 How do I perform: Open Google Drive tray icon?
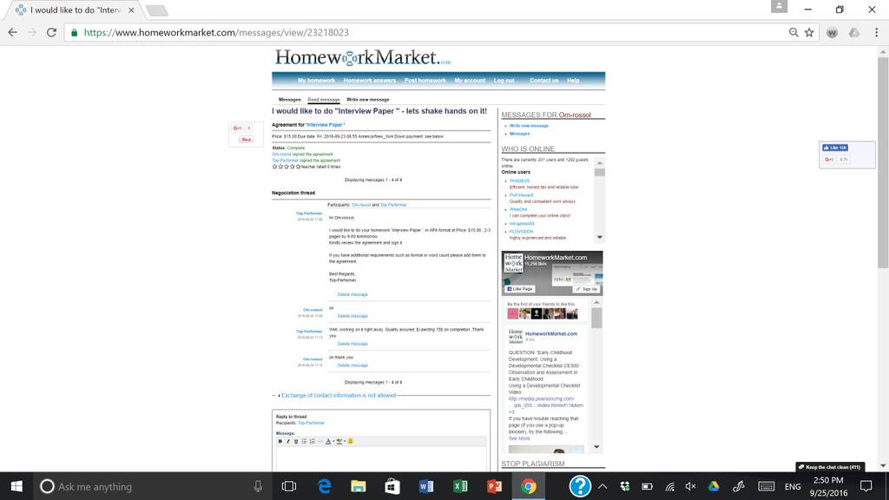(x=714, y=486)
